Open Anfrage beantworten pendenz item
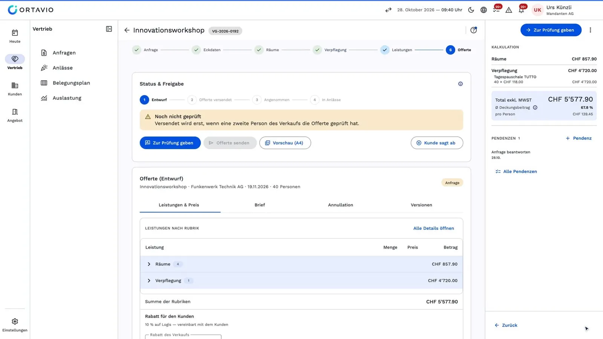 (511, 154)
